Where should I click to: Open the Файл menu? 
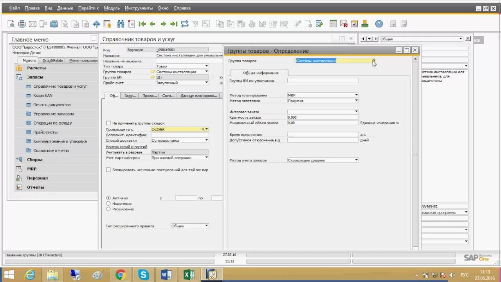[x=14, y=8]
